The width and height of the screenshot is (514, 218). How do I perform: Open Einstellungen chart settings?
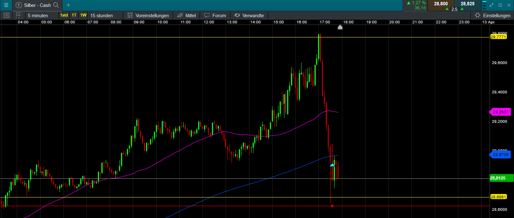coord(493,15)
